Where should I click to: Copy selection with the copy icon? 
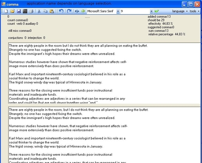tap(45, 11)
